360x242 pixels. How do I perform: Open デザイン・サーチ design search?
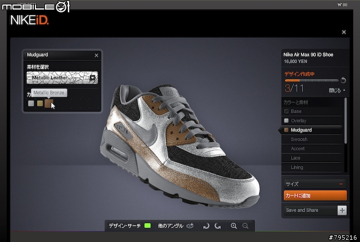125,226
